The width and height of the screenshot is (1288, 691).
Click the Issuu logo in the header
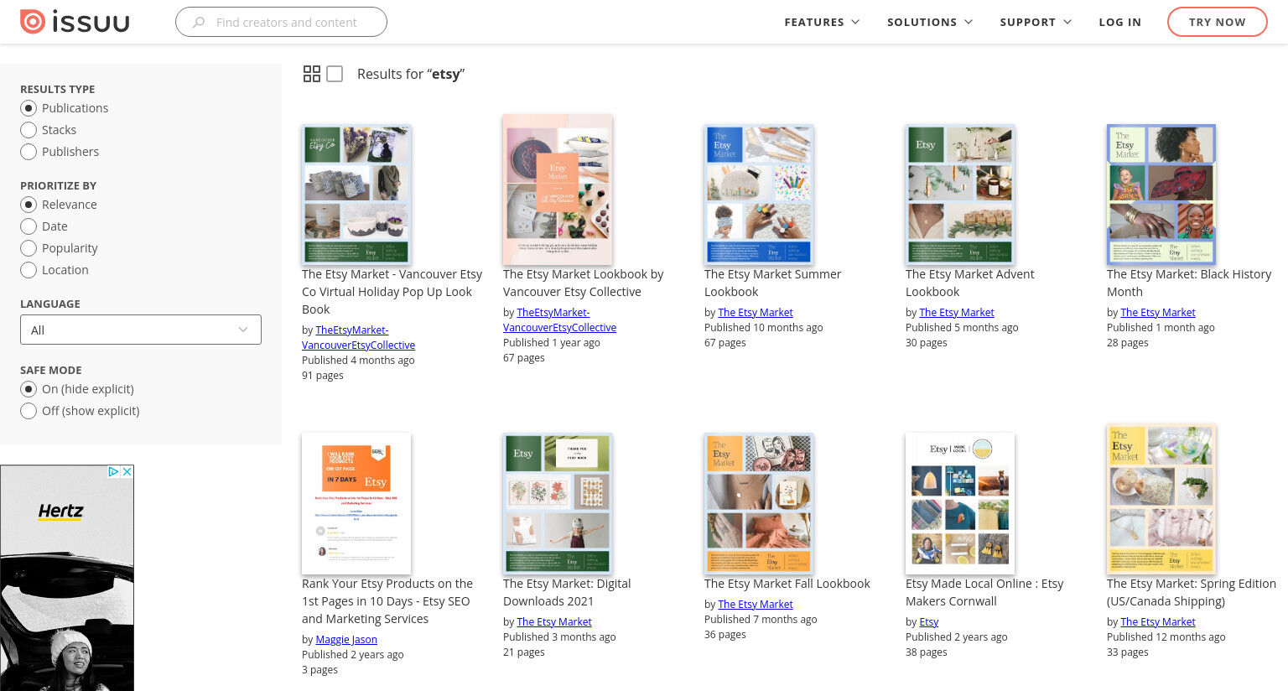[75, 22]
